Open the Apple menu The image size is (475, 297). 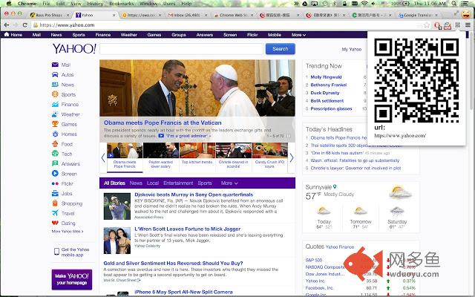coord(8,4)
